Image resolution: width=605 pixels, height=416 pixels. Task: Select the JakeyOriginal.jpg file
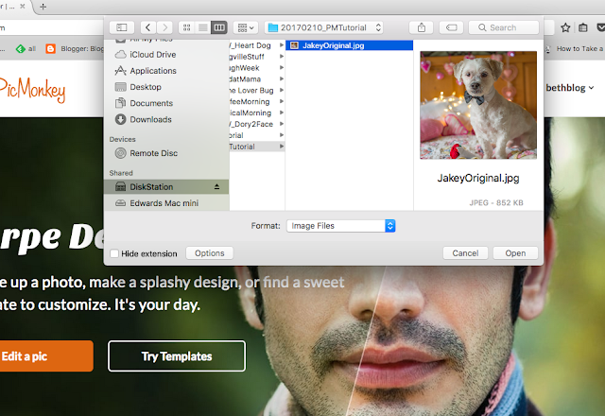click(x=349, y=45)
